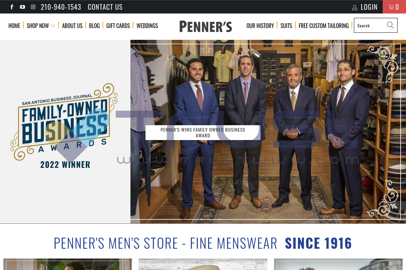The width and height of the screenshot is (406, 270).
Task: Open the Facebook page icon
Action: [x=12, y=7]
